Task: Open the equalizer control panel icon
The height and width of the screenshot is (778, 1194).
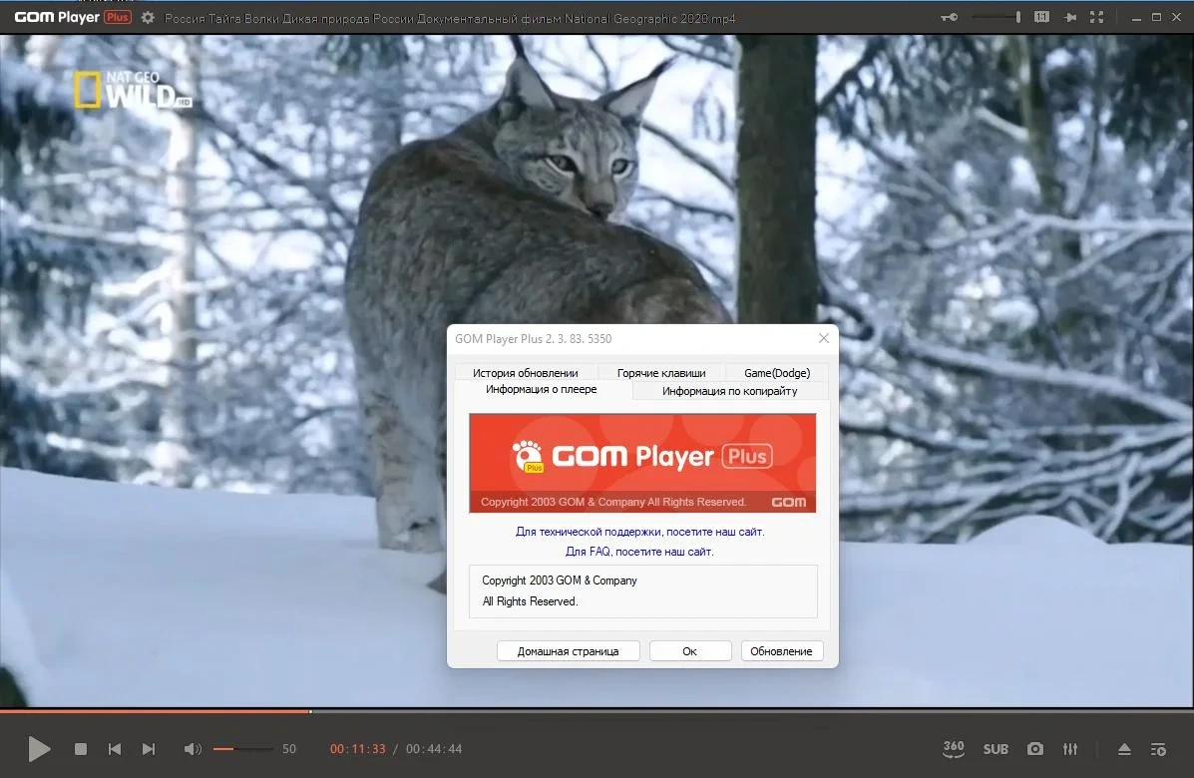Action: coord(1070,749)
